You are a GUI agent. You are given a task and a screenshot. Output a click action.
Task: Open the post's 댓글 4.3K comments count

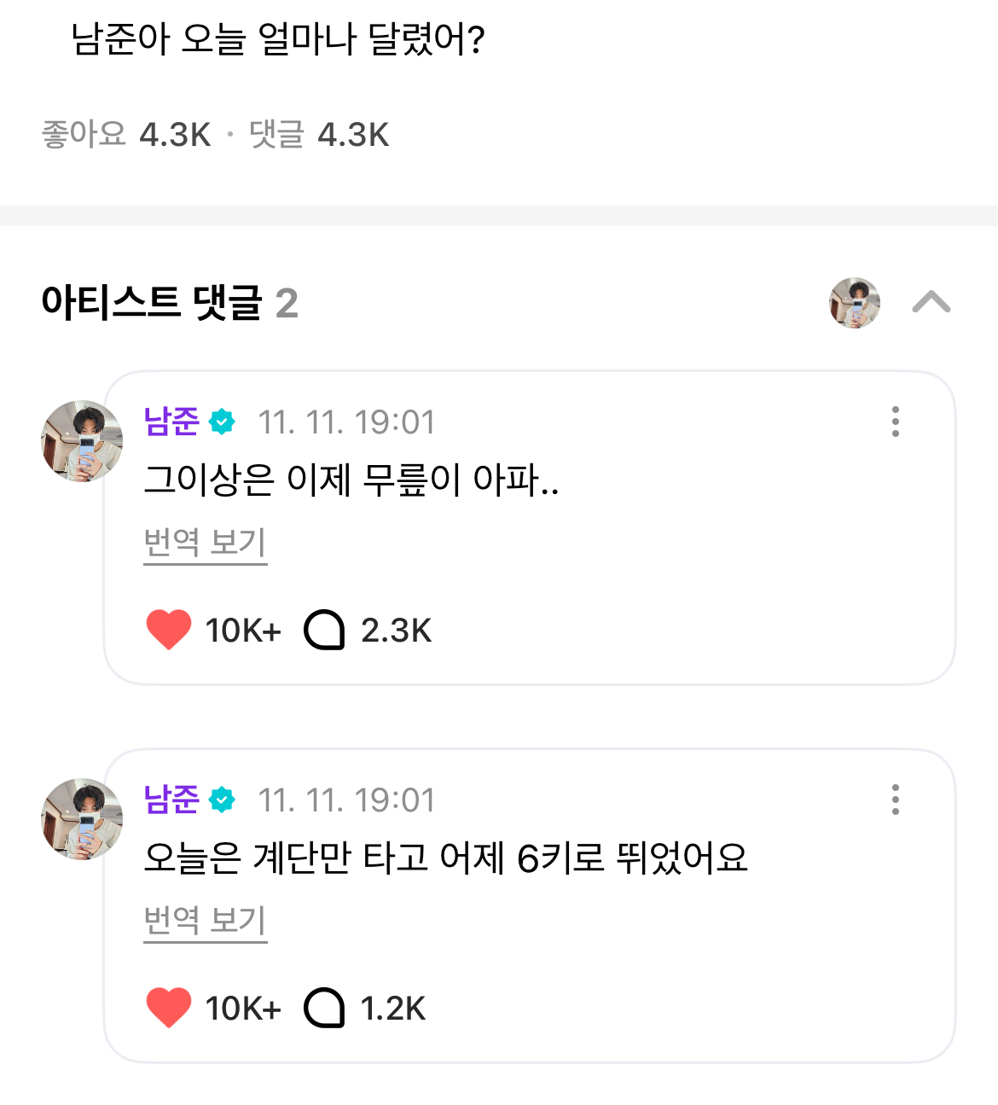319,135
